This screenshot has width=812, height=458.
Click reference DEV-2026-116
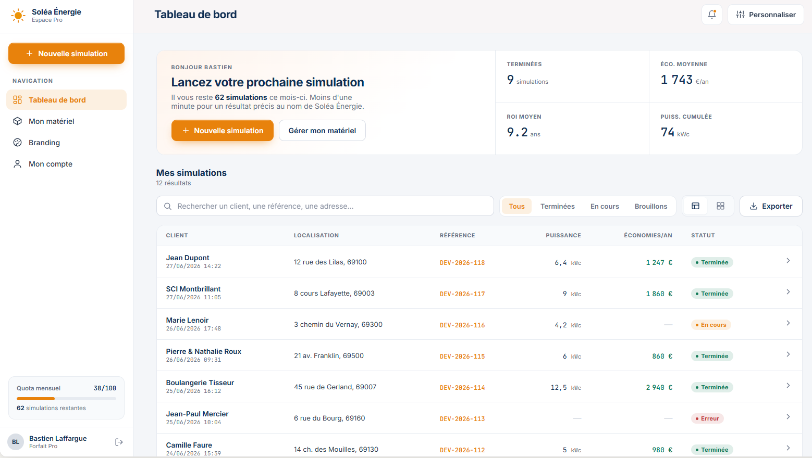point(462,325)
